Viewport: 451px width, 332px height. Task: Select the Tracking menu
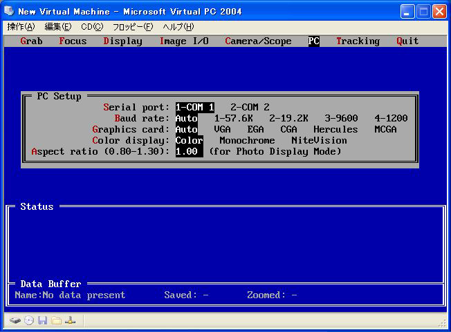click(358, 41)
